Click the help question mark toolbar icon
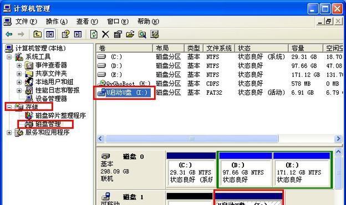 (x=65, y=34)
